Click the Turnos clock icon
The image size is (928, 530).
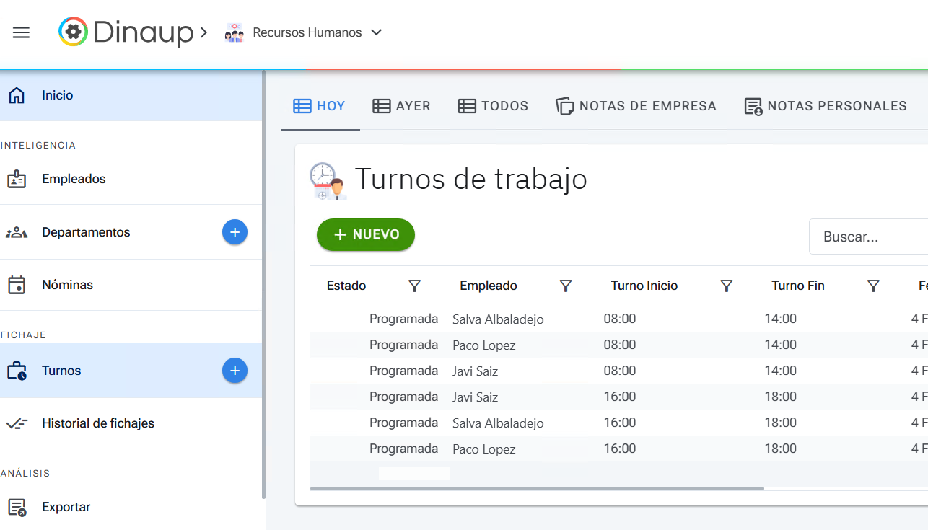point(18,371)
